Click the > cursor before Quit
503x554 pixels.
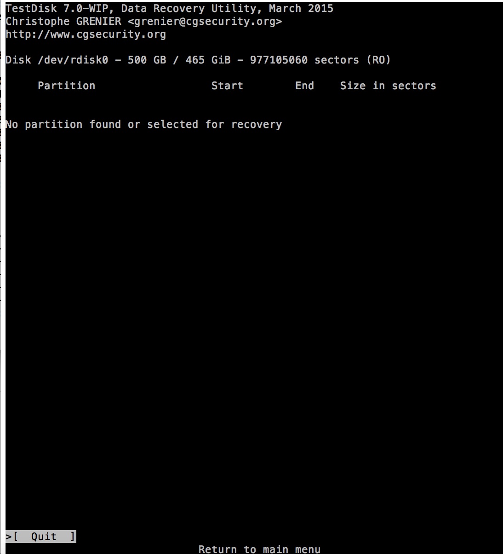pos(9,537)
